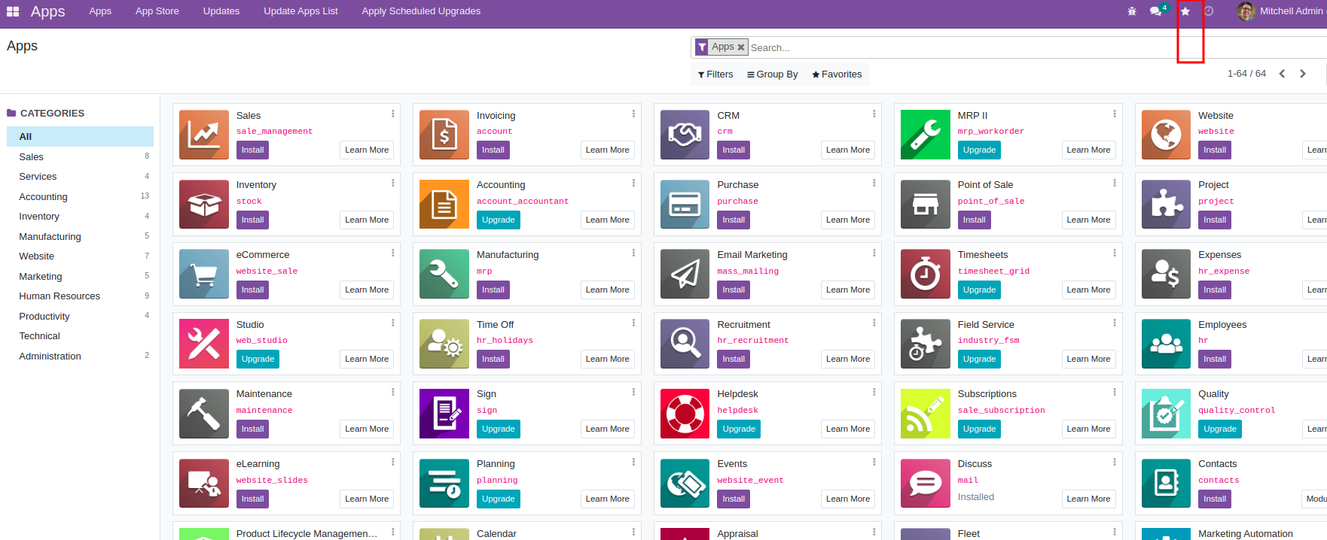Install the Events app
This screenshot has width=1327, height=540.
tap(734, 499)
